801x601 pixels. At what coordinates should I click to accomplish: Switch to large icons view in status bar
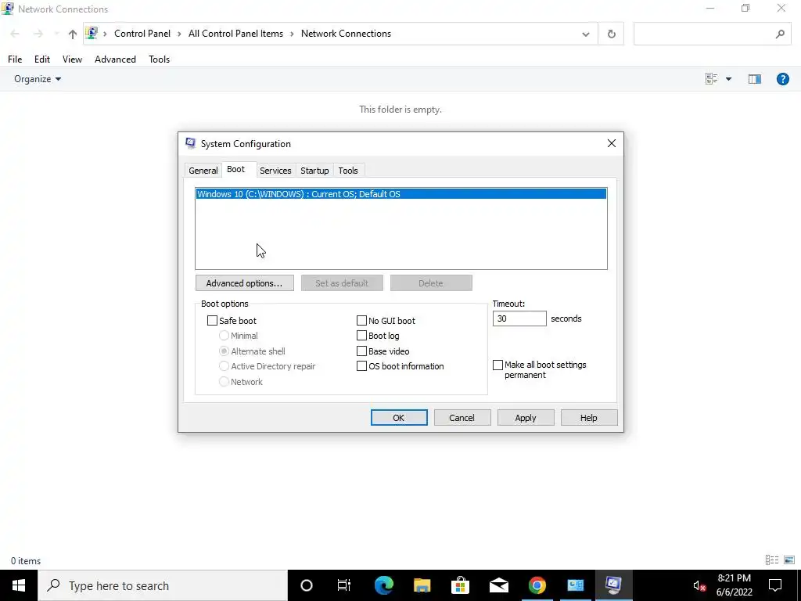pyautogui.click(x=789, y=560)
